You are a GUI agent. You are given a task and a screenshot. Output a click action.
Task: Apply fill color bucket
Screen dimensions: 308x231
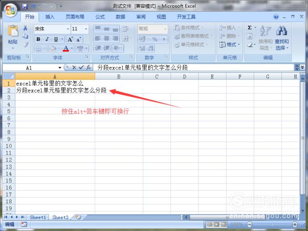(x=53, y=48)
